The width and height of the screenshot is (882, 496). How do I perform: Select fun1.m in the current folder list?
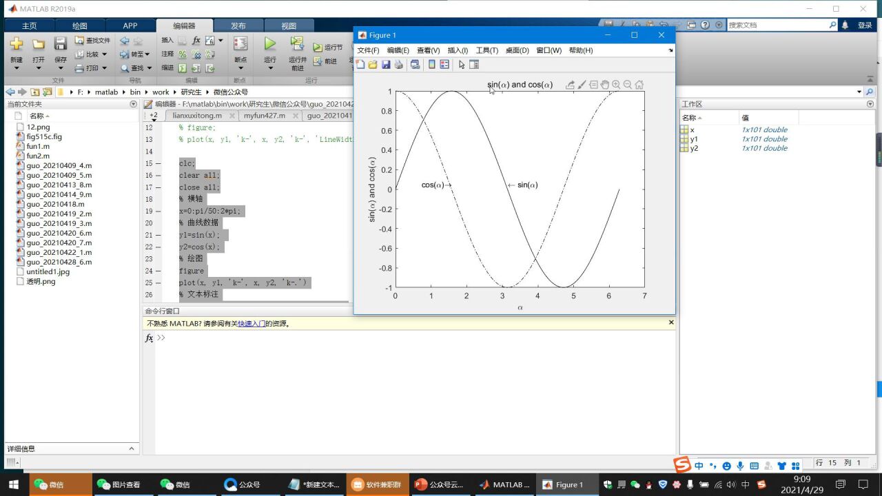point(38,147)
